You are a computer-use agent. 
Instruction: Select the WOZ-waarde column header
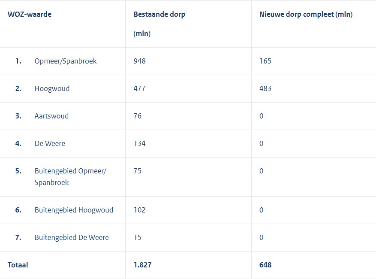30,15
